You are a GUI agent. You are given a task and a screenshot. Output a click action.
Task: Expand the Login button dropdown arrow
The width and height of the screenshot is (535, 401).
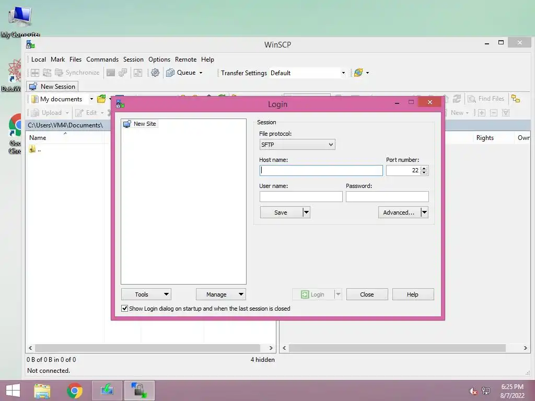point(338,294)
